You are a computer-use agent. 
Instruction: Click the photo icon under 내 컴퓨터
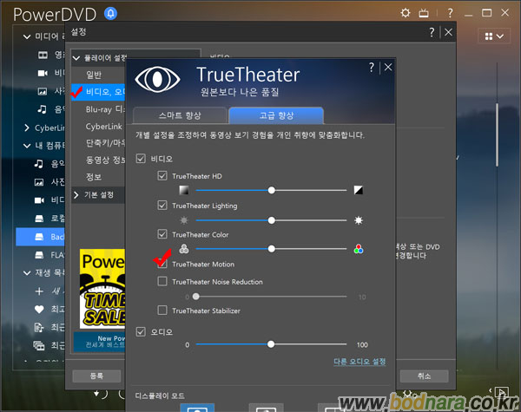click(39, 182)
